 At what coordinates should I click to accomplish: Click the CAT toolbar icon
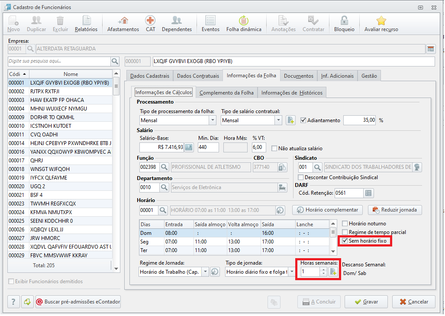click(x=150, y=20)
